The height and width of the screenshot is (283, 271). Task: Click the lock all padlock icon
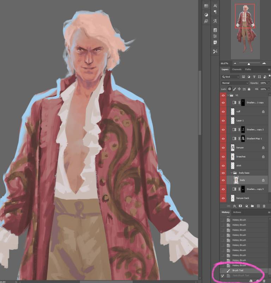249,89
